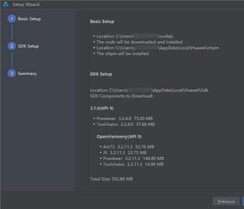This screenshot has height=209, width=244.
Task: Click the Setup Wizard window title
Action: click(26, 5)
